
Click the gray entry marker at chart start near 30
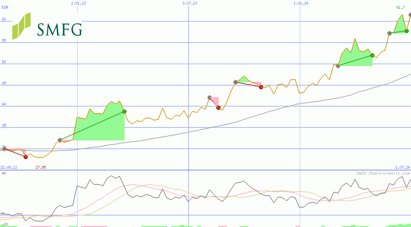4,149
